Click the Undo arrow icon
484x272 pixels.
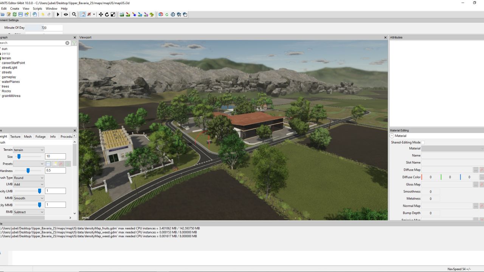tap(42, 14)
